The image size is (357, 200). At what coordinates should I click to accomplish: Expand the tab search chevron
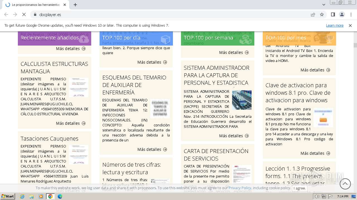click(324, 5)
